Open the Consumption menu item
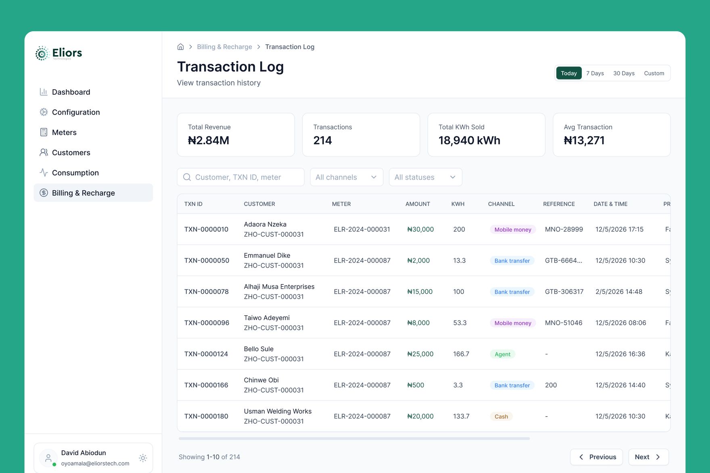710x473 pixels. click(93, 173)
